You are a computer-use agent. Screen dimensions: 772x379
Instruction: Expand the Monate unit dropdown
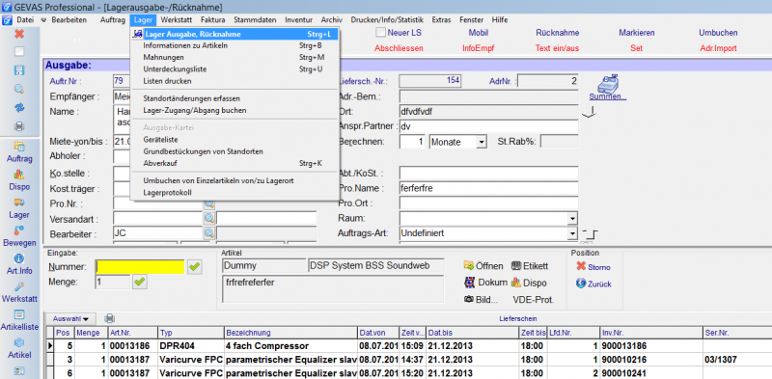tap(482, 143)
